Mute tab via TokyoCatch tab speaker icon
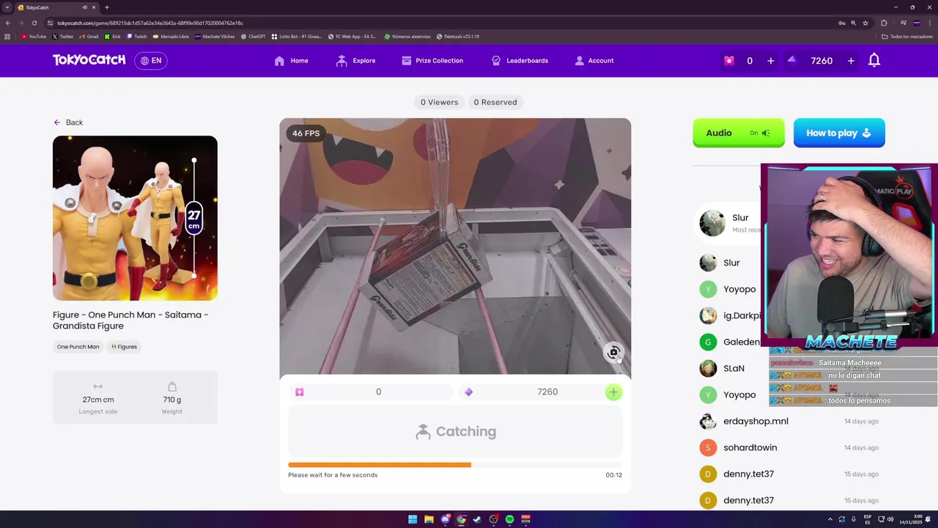Viewport: 938px width, 528px height. (85, 7)
